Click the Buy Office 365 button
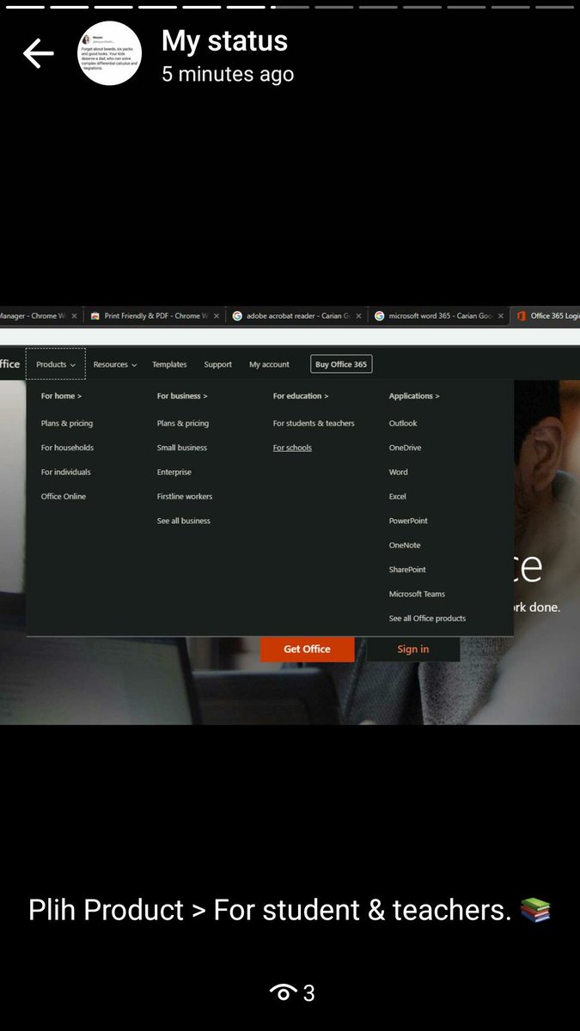 [341, 364]
